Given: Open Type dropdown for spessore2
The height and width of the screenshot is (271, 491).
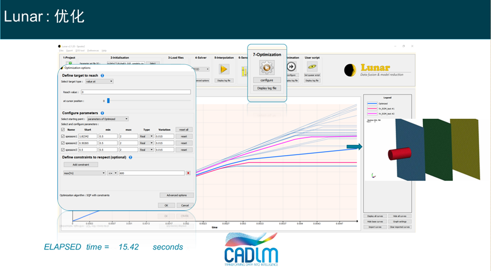Looking at the screenshot, I should (x=146, y=143).
